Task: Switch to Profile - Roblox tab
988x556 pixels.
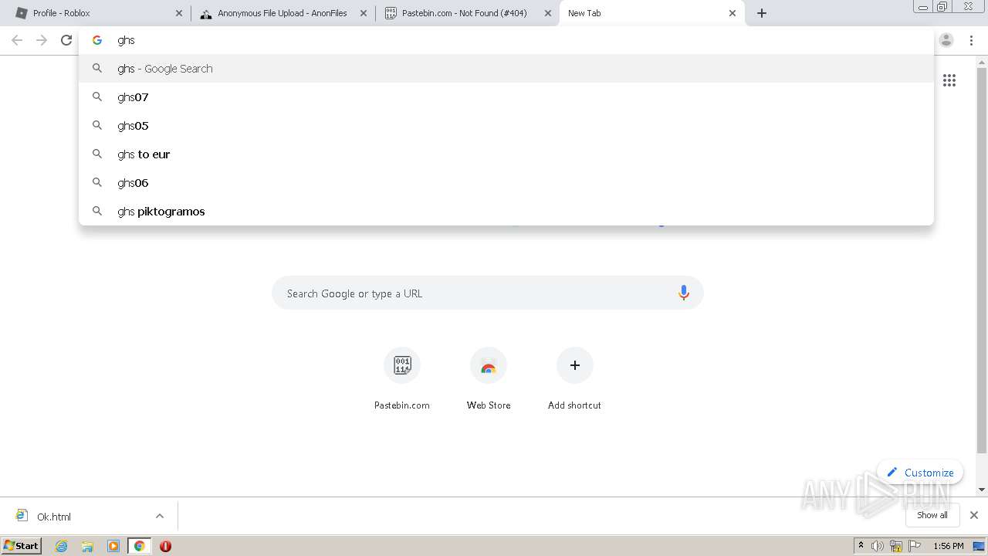Action: coord(96,13)
